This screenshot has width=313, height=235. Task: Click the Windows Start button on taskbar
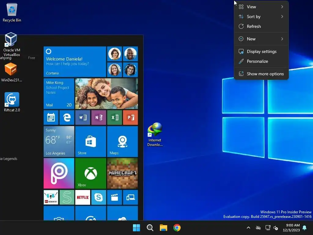pyautogui.click(x=137, y=228)
